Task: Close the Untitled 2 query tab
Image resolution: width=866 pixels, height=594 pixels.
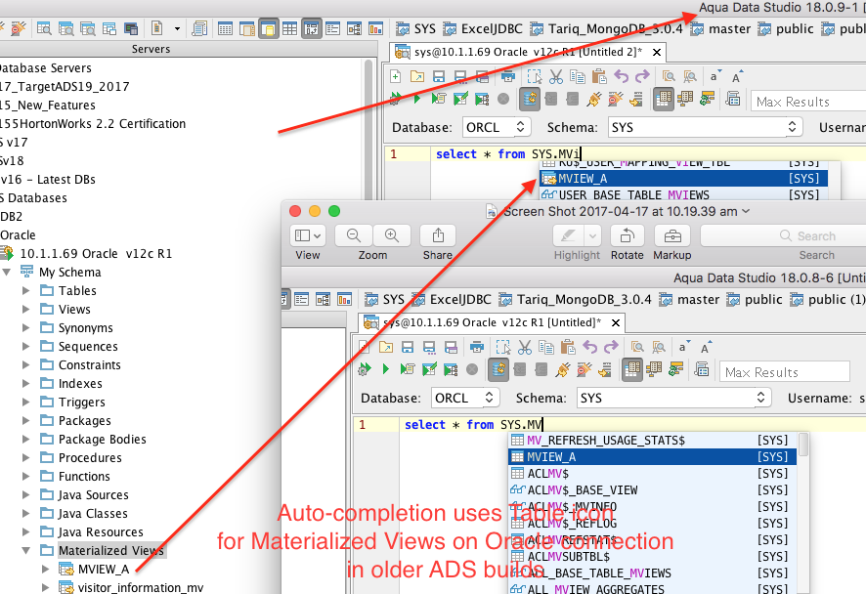Action: point(657,53)
